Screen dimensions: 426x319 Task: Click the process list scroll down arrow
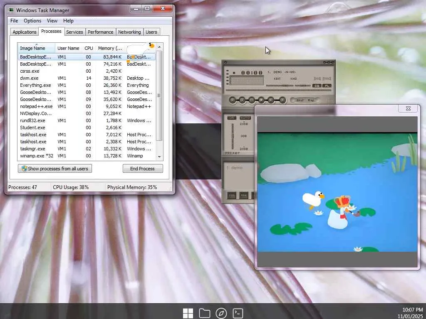[159, 157]
